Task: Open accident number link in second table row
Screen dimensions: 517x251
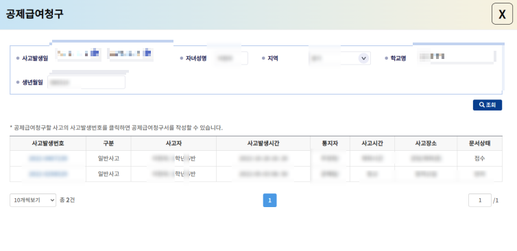Action: coord(48,174)
